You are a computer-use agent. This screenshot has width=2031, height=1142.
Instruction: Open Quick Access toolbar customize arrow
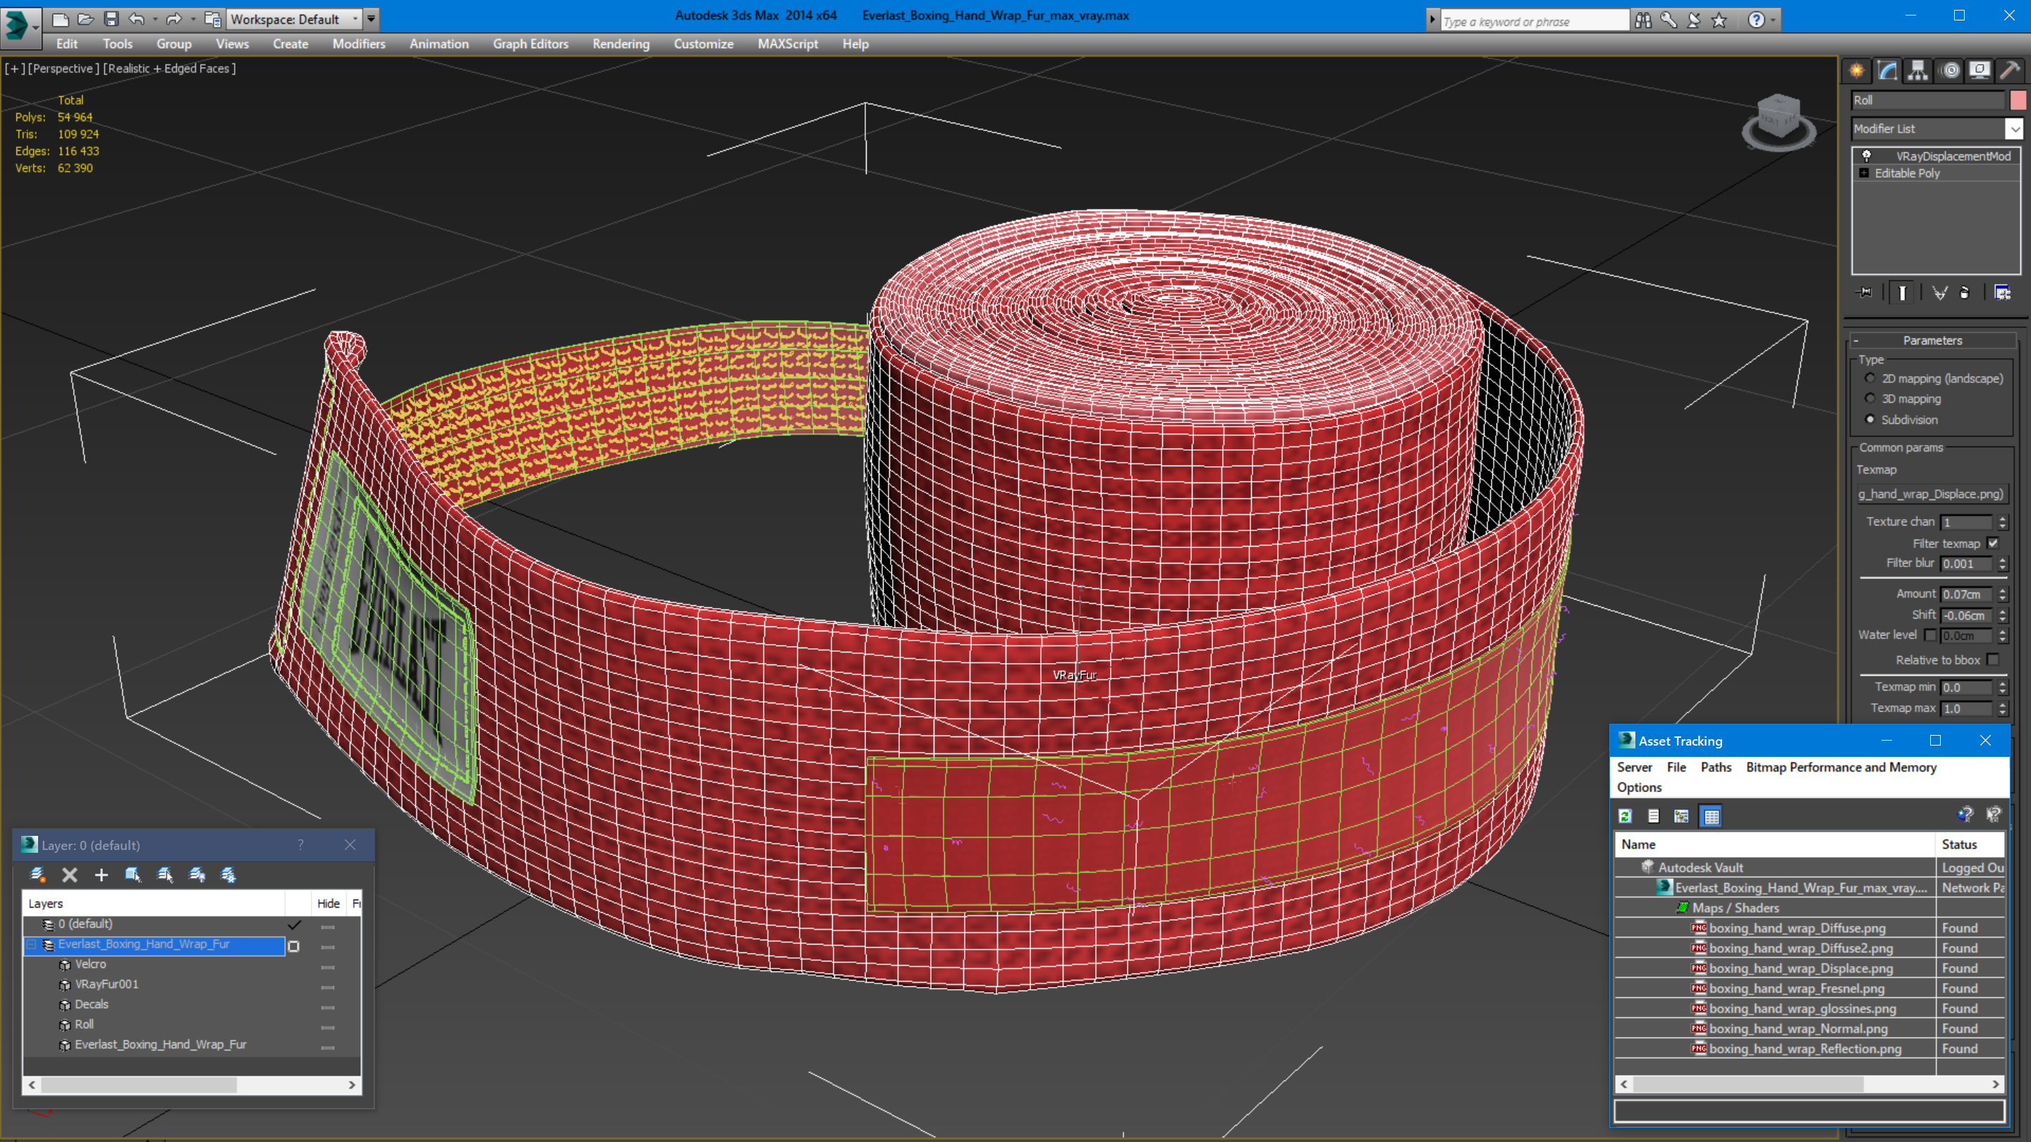click(x=370, y=18)
